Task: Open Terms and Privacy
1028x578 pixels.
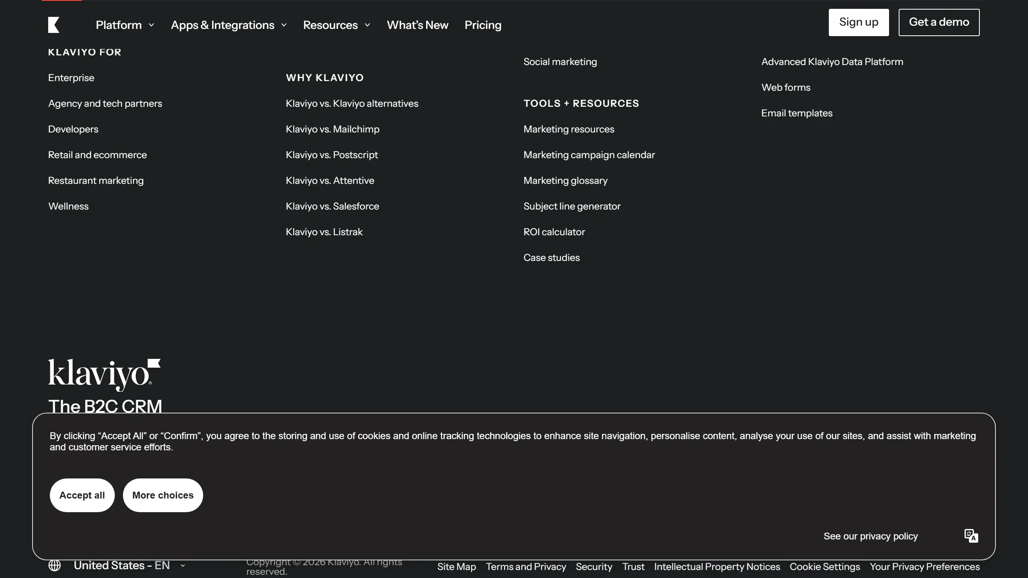Action: 526,566
